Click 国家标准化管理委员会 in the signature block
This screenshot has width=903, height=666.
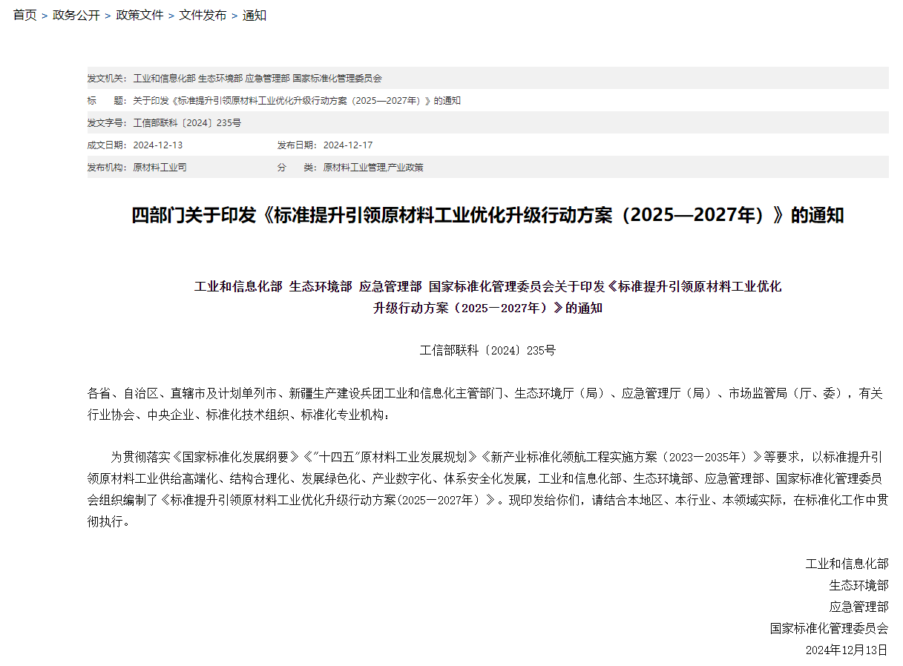pyautogui.click(x=829, y=628)
